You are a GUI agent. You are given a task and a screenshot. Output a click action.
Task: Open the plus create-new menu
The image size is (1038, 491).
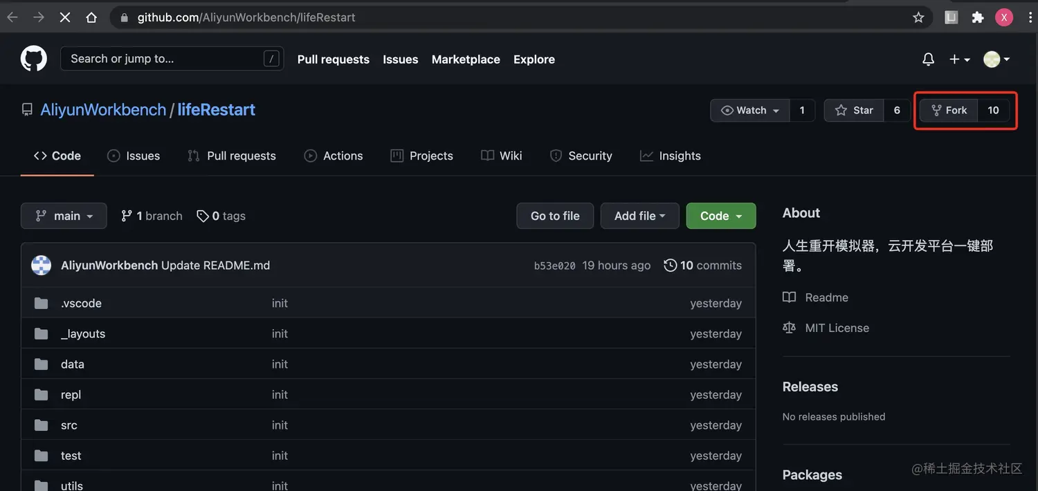[959, 59]
